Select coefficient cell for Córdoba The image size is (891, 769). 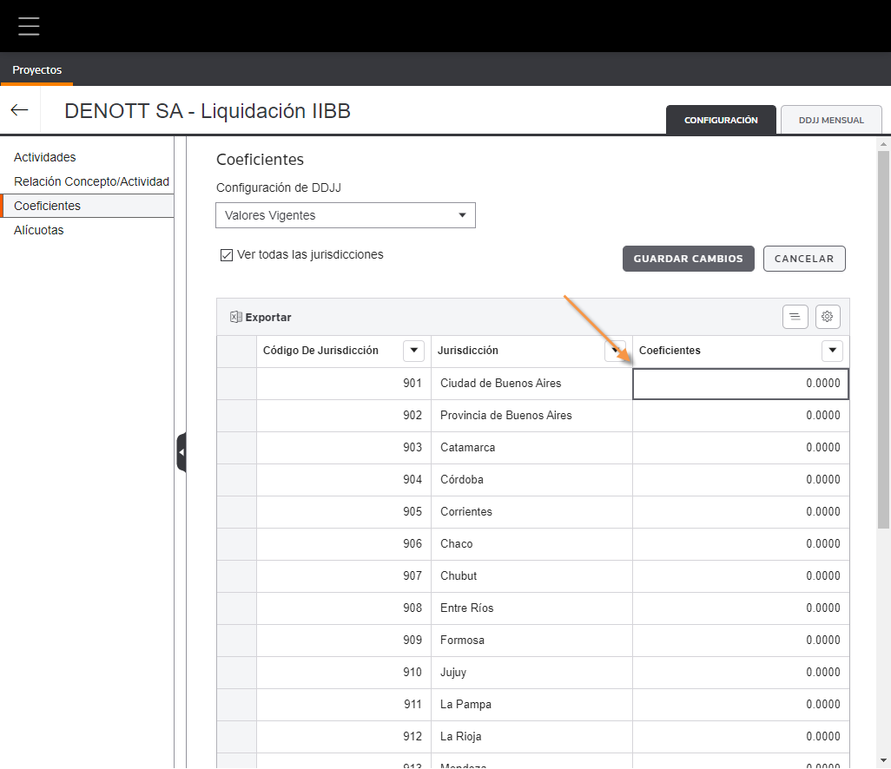point(741,480)
